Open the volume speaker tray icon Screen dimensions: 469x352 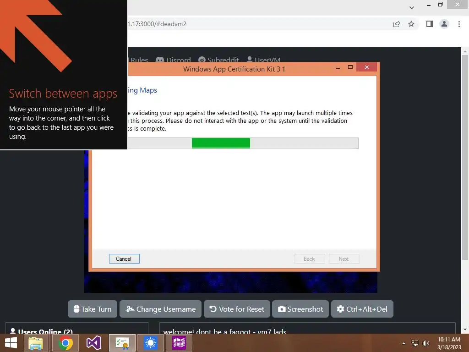point(426,343)
